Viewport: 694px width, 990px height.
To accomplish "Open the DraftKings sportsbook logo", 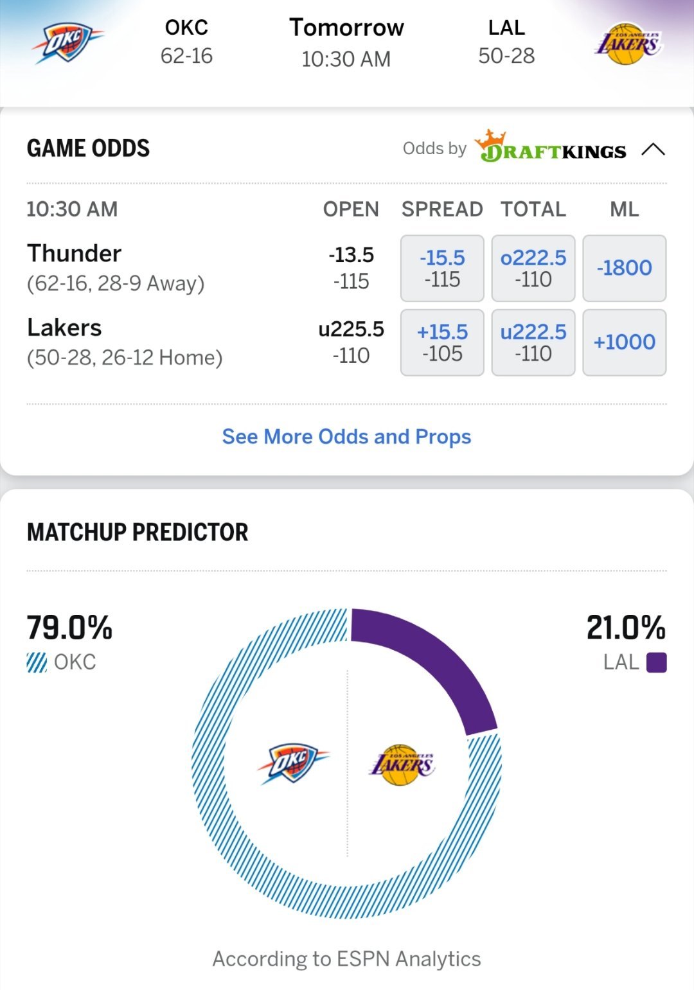I will pyautogui.click(x=550, y=148).
